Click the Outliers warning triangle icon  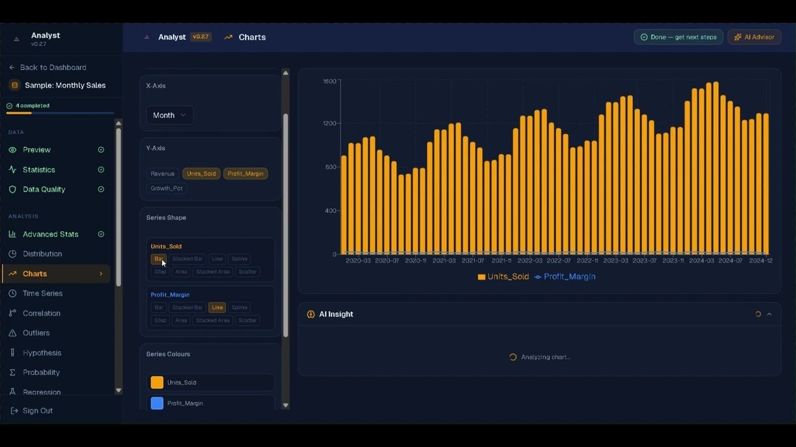(x=13, y=333)
